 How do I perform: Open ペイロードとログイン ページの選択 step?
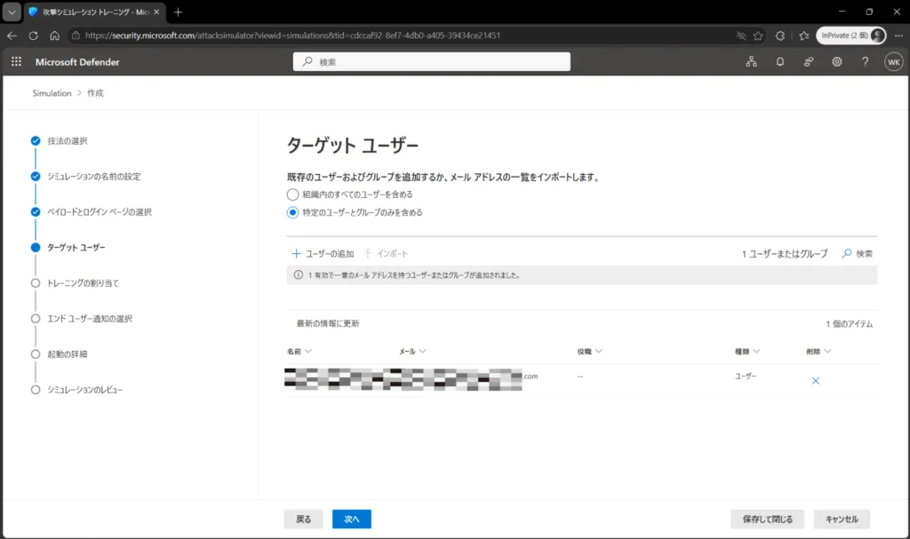tap(100, 211)
